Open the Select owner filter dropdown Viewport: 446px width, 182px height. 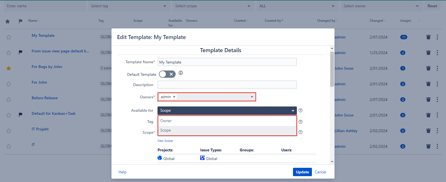click(x=381, y=6)
